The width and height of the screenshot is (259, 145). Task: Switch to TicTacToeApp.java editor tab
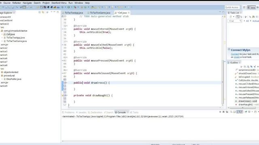tap(74, 12)
